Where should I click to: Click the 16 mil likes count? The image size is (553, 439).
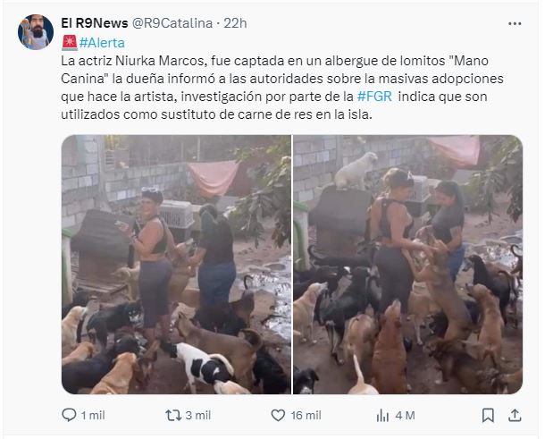(x=306, y=416)
